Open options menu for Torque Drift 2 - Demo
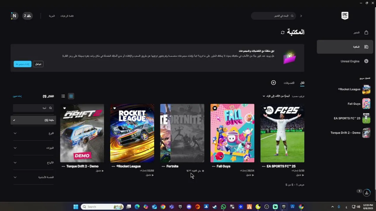Screen dimensions: 376x211 click(63, 166)
